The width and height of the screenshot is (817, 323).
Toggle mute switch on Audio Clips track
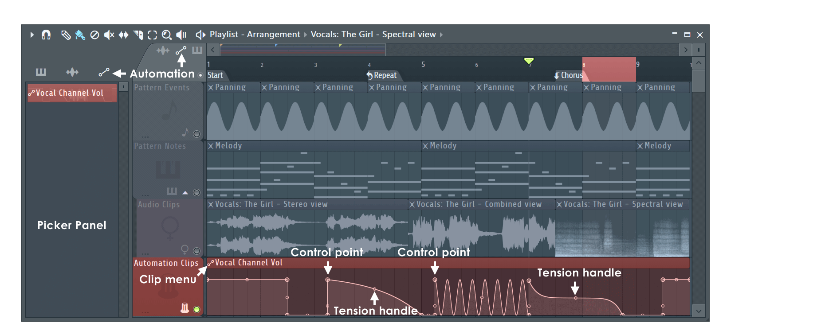tap(197, 251)
